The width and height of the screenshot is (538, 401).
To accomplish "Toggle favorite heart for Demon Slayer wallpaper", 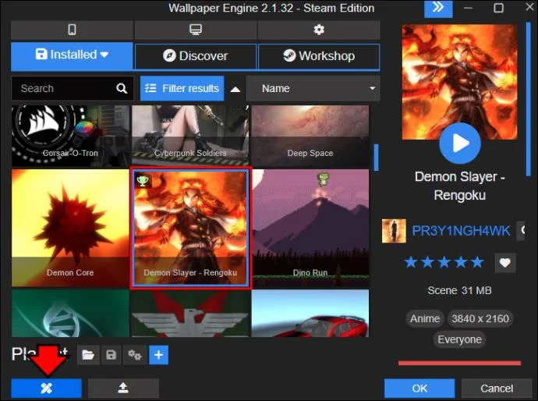I will point(505,263).
